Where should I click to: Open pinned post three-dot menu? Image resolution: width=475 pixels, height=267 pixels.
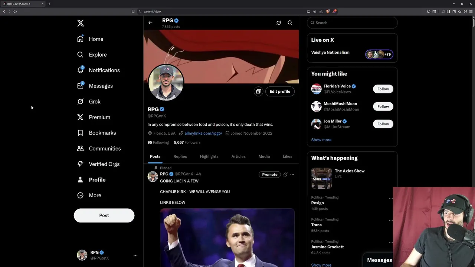click(x=292, y=174)
